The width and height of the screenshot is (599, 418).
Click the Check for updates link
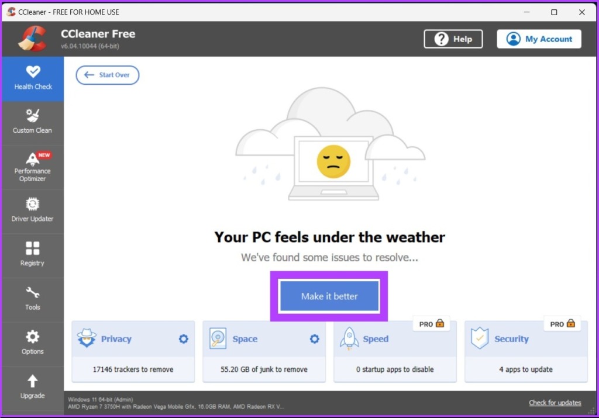[555, 403]
